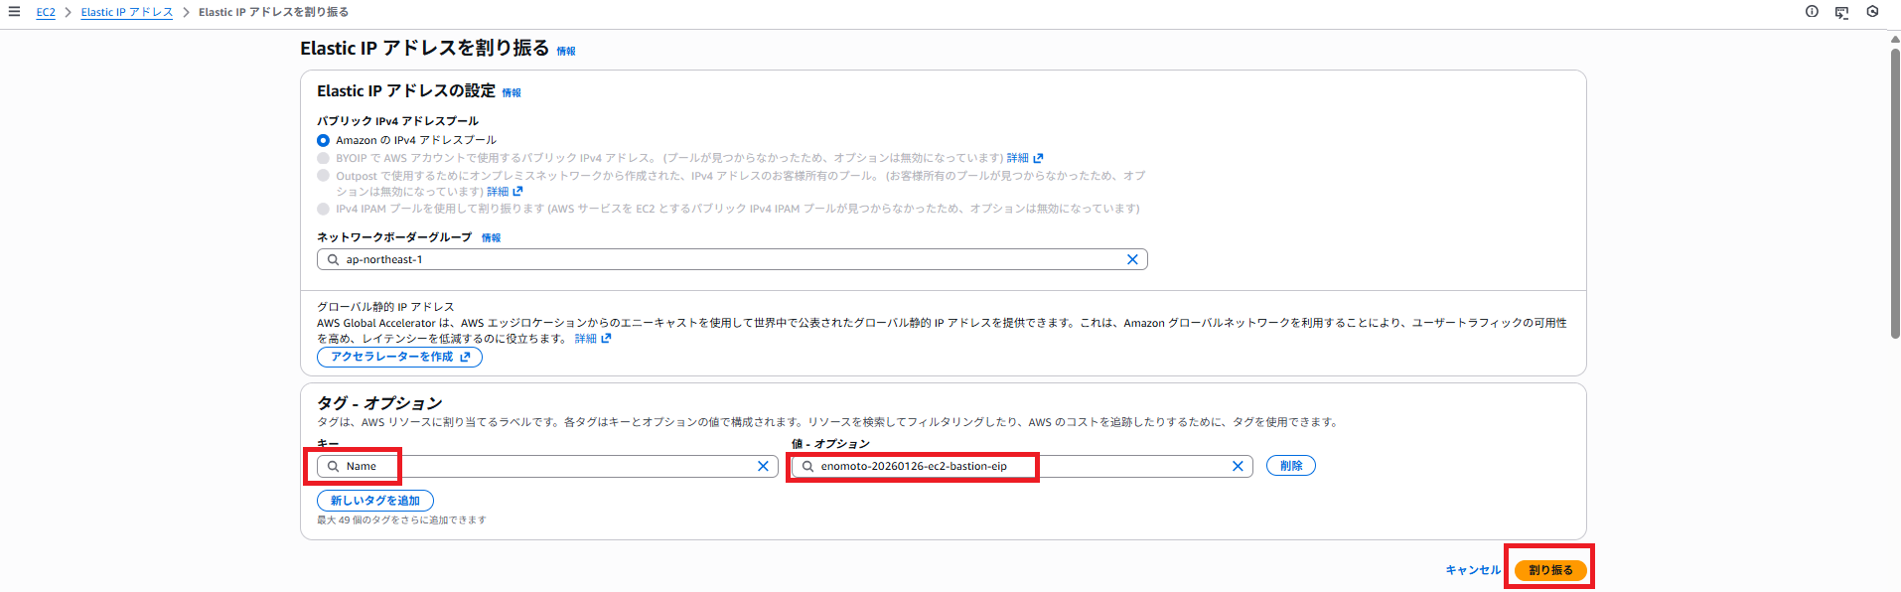This screenshot has height=592, width=1901.
Task: Navigate to Elastic IP アドレス breadcrumb
Action: [126, 12]
